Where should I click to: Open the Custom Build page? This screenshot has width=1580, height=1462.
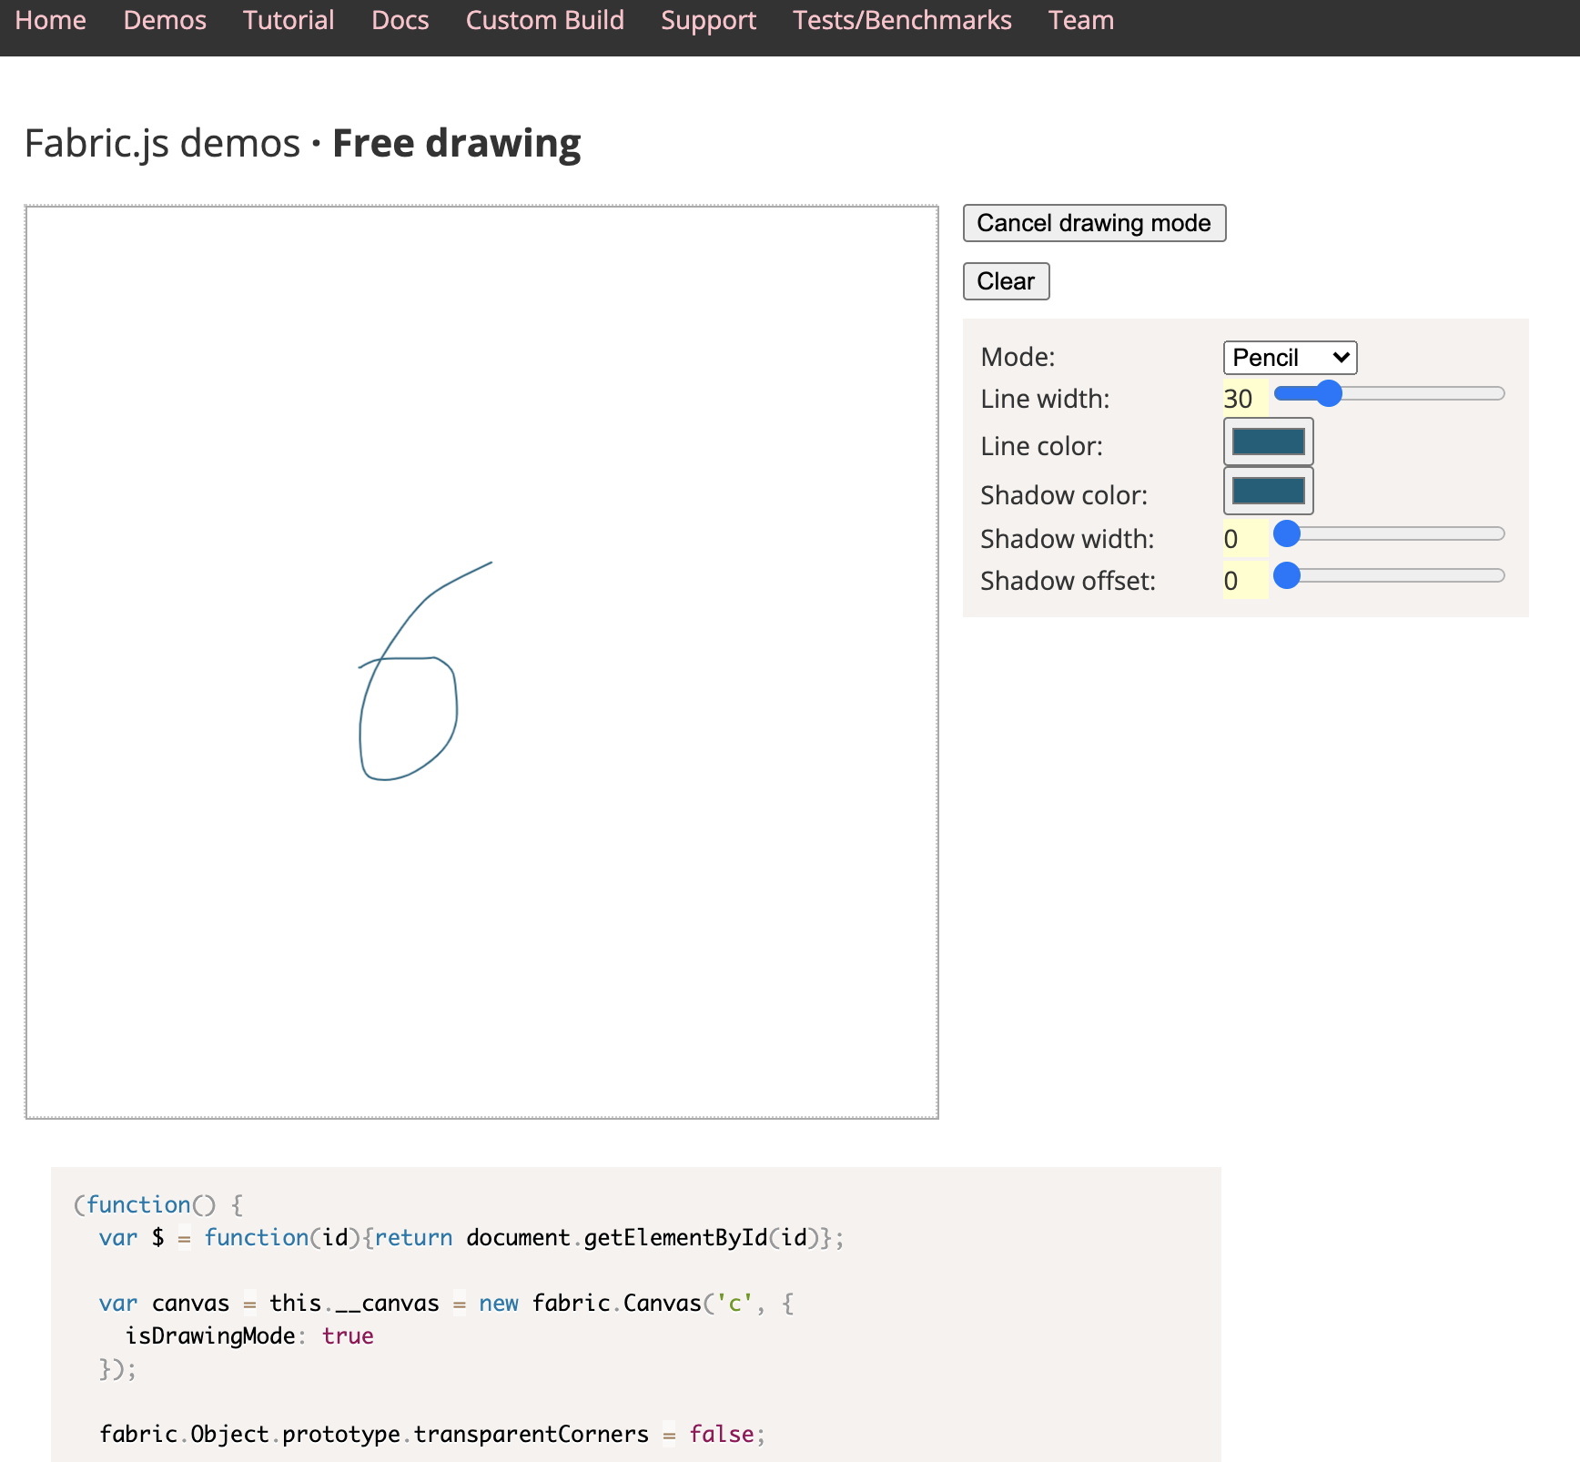click(545, 20)
